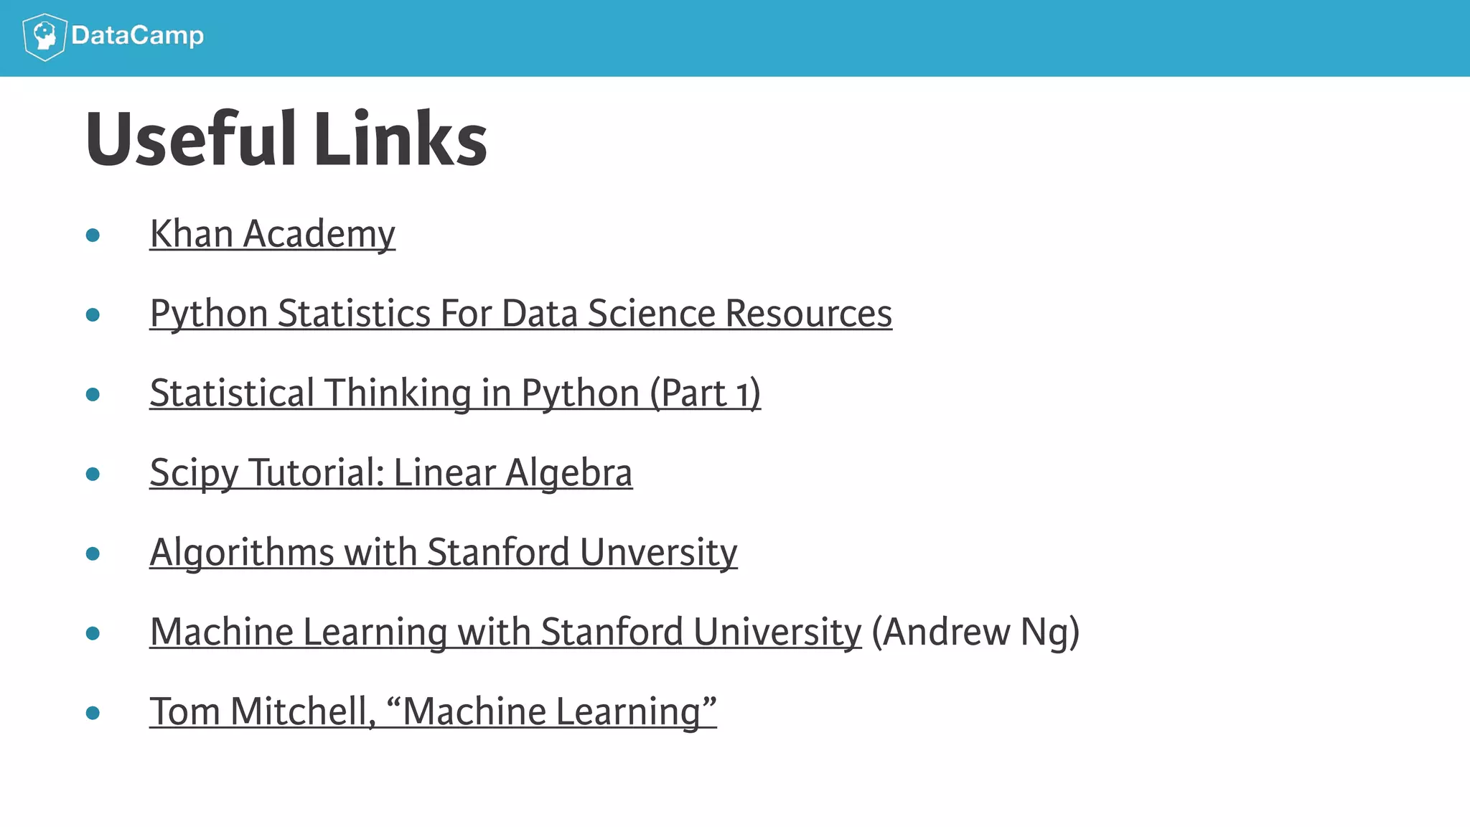Open Machine Learning with Stanford University link

[505, 632]
